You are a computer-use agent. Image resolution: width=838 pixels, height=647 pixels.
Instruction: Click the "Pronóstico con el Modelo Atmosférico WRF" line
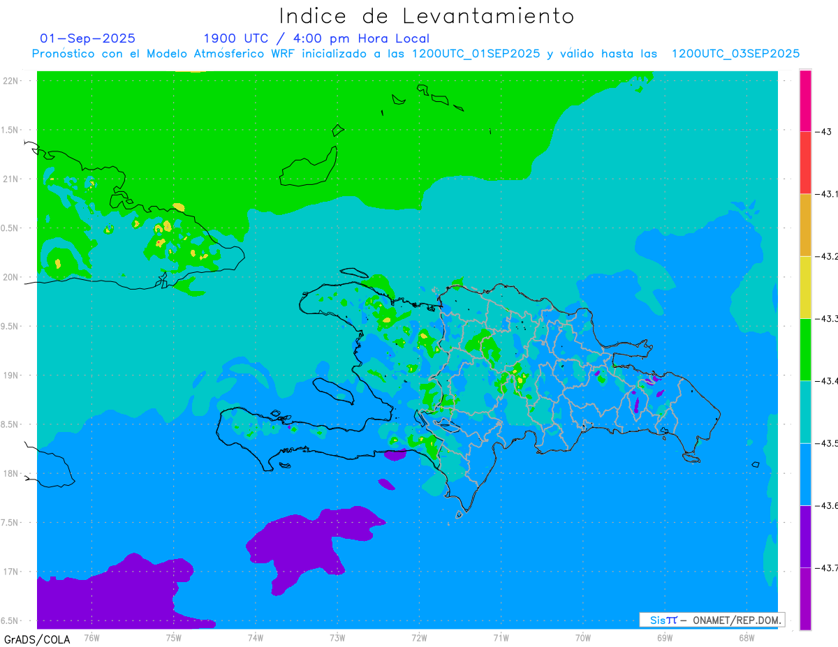click(416, 54)
